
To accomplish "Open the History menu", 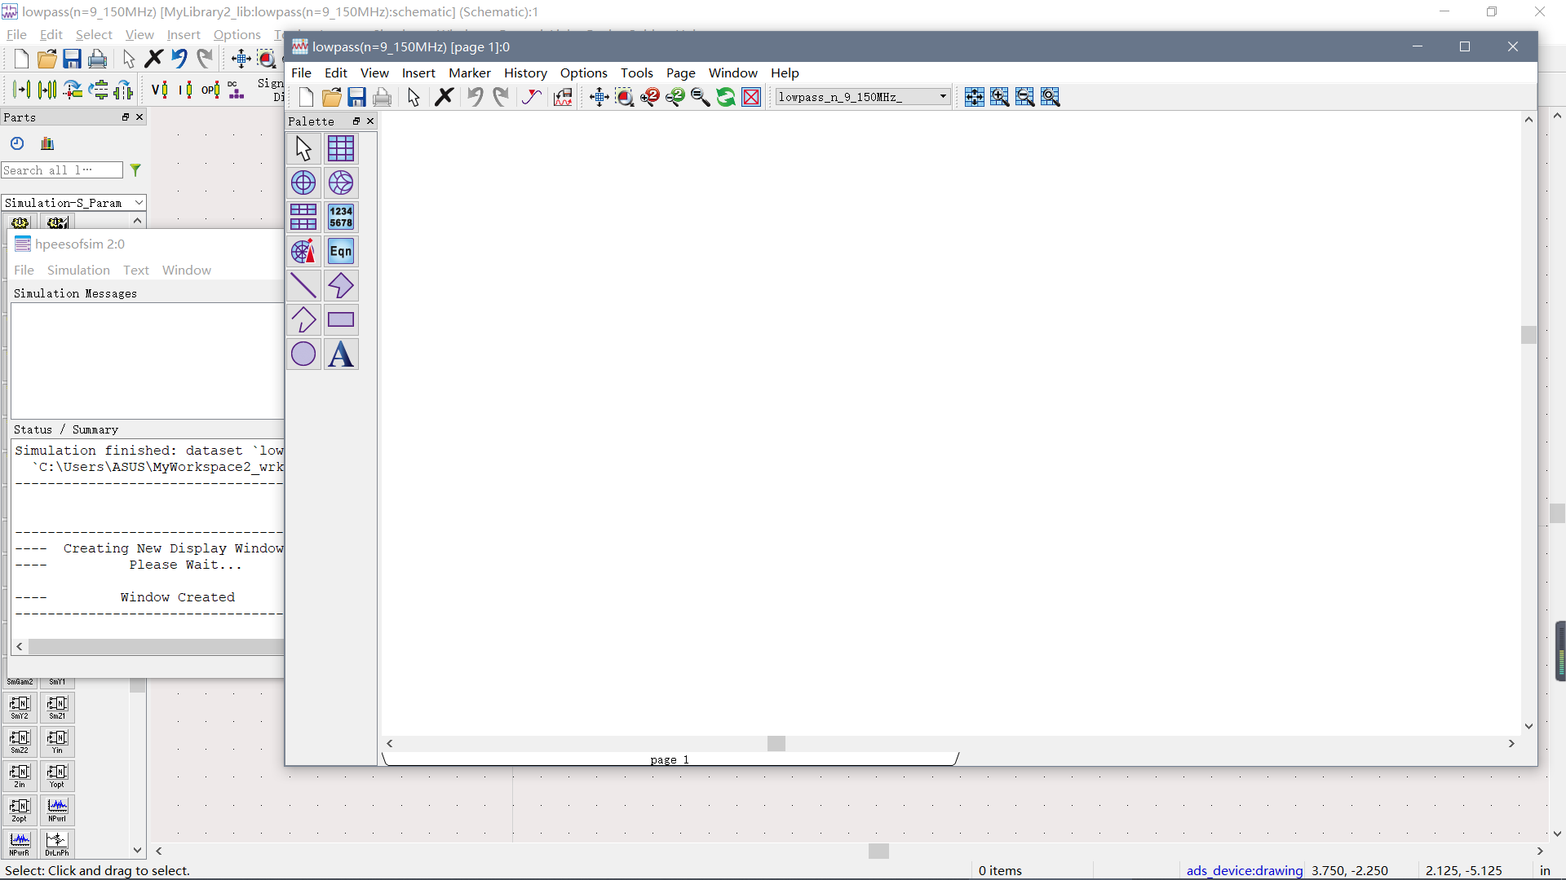I will tap(524, 73).
